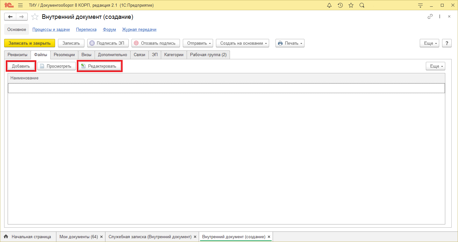This screenshot has width=458, height=242.
Task: Click the Редактировать file button
Action: click(100, 66)
